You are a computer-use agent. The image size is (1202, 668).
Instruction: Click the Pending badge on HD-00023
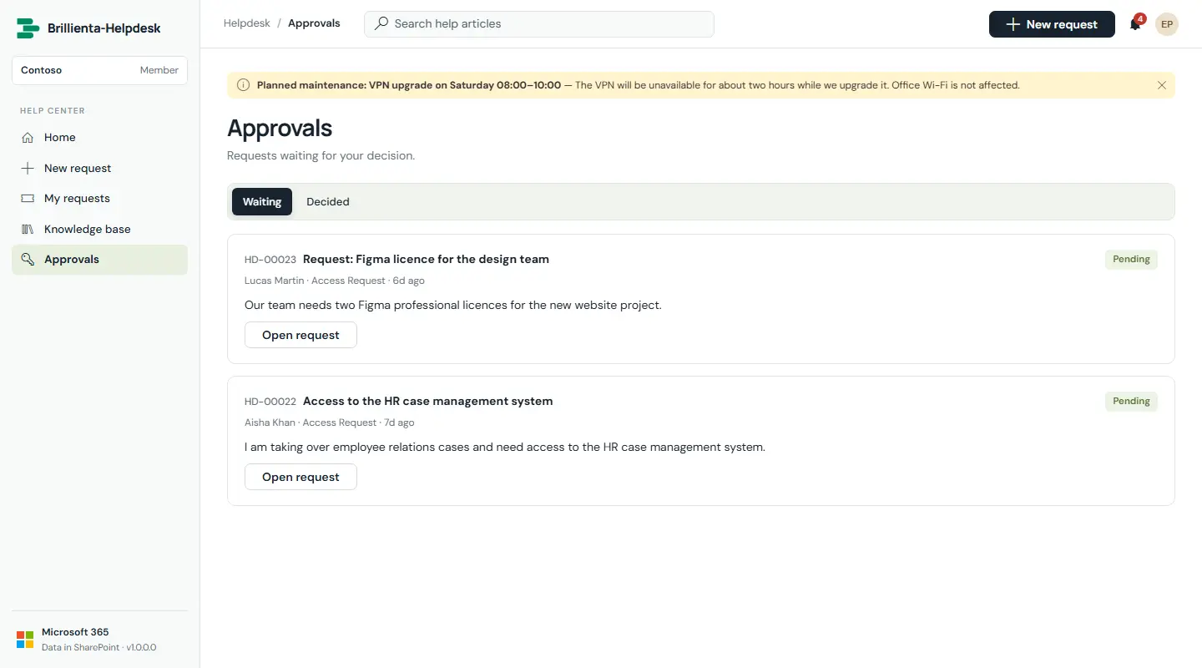coord(1131,260)
